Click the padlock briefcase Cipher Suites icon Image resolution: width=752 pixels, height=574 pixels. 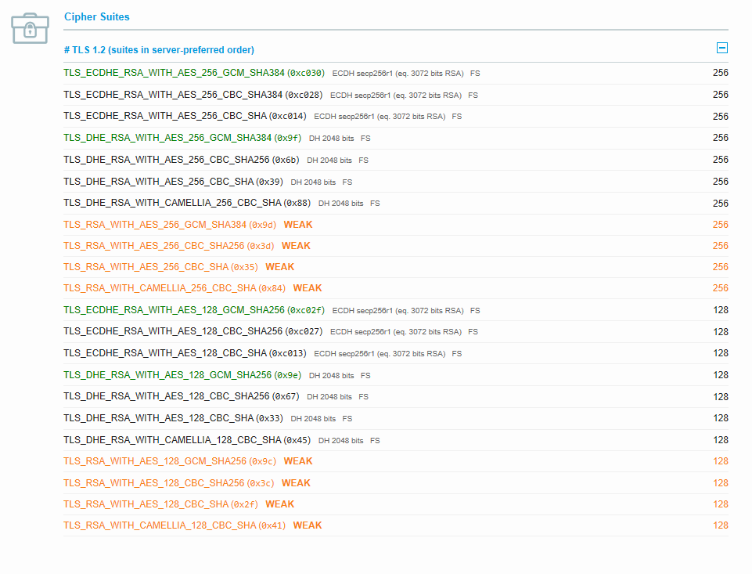(x=31, y=28)
